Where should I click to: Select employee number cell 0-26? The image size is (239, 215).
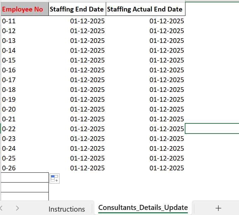point(25,168)
